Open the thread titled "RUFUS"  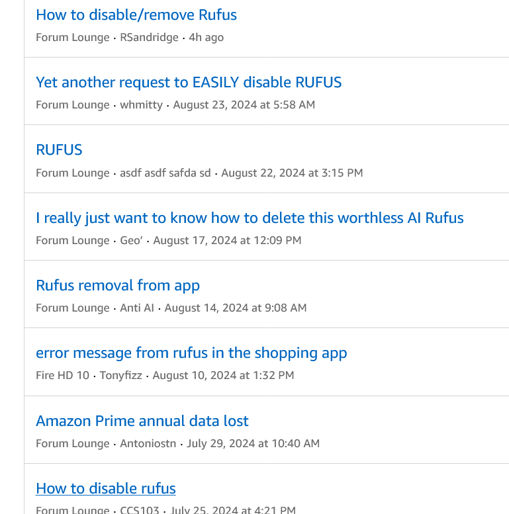point(59,150)
